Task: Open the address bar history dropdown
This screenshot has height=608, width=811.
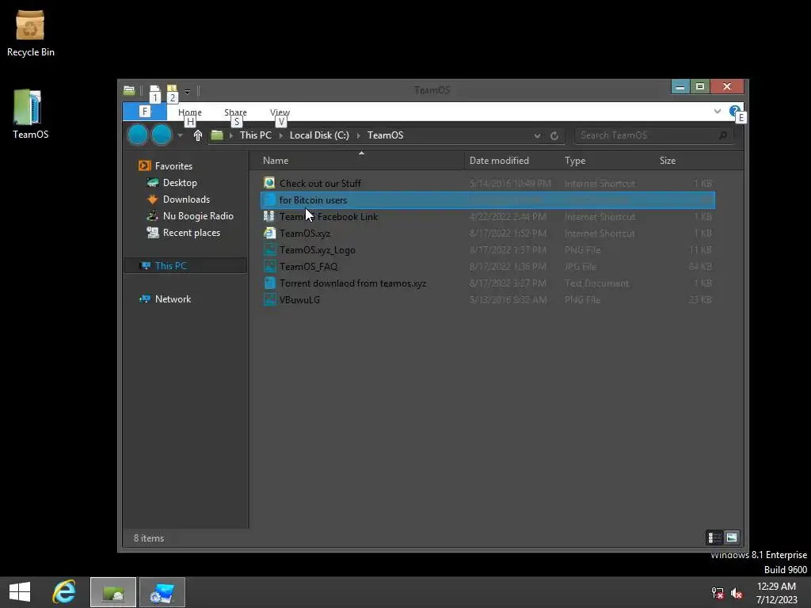Action: point(538,135)
